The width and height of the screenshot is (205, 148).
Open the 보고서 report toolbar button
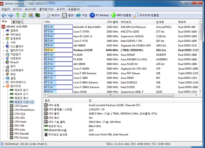tap(53, 15)
